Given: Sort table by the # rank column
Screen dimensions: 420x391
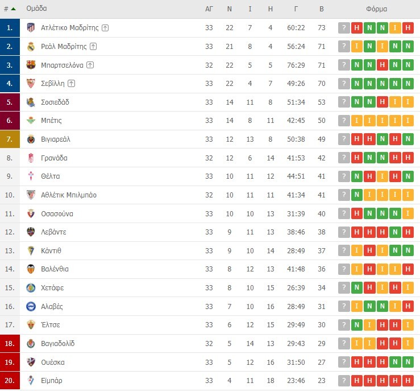Looking at the screenshot, I should coord(9,9).
